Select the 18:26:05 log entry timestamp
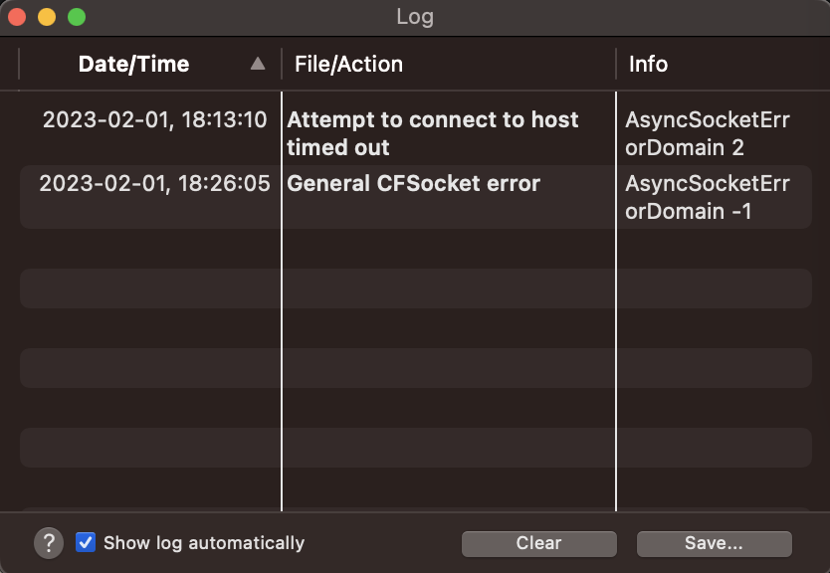 [154, 184]
